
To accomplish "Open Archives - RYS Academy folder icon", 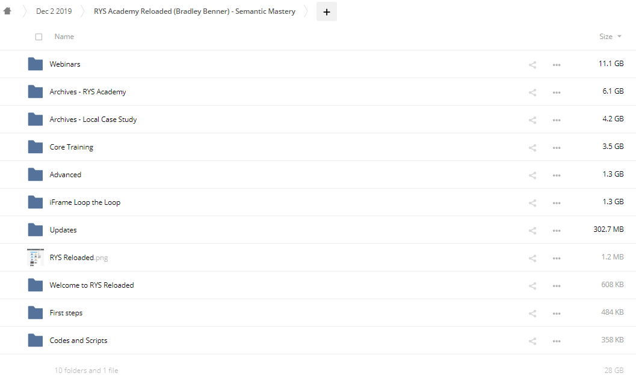I will [36, 91].
